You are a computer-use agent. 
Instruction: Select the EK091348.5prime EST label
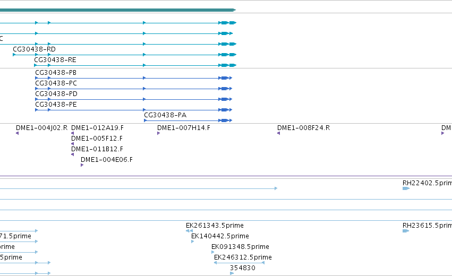pyautogui.click(x=240, y=247)
